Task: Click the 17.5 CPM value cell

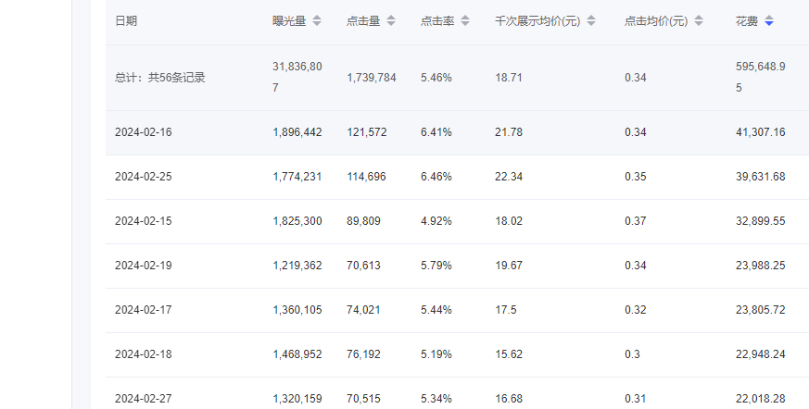Action: click(x=506, y=310)
